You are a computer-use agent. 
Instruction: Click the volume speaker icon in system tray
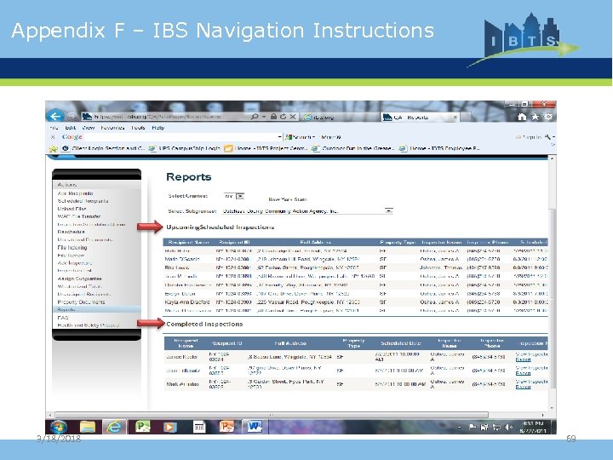508,427
